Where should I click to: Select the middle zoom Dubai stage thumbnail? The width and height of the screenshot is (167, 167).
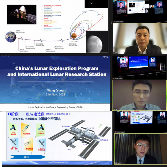[140, 67]
